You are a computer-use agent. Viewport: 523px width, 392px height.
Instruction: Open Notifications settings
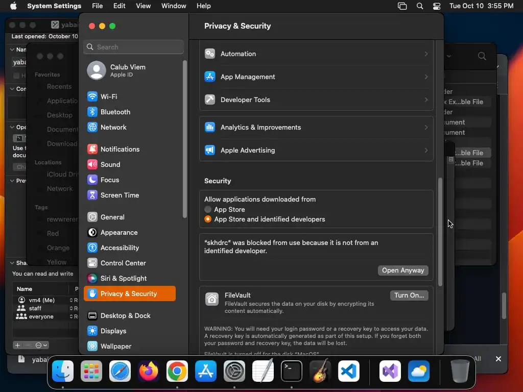click(x=130, y=150)
